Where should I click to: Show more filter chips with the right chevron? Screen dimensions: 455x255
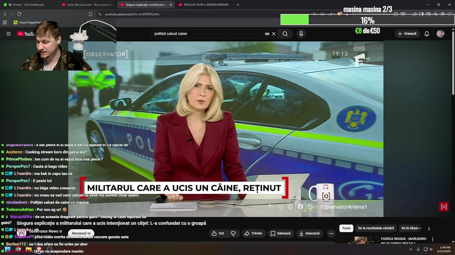(429, 229)
